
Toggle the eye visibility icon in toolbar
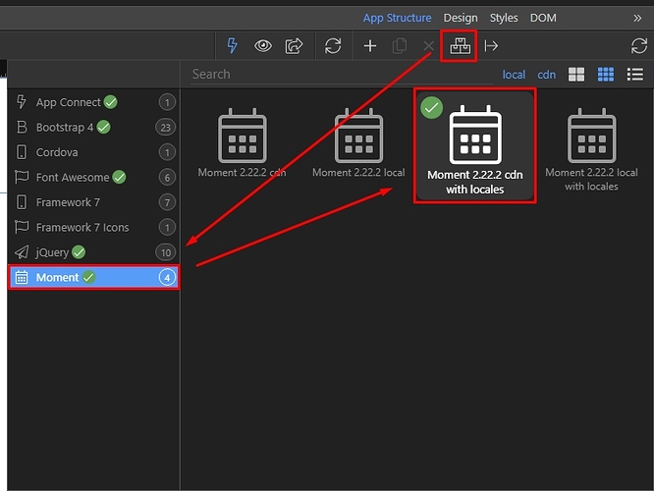[x=263, y=46]
